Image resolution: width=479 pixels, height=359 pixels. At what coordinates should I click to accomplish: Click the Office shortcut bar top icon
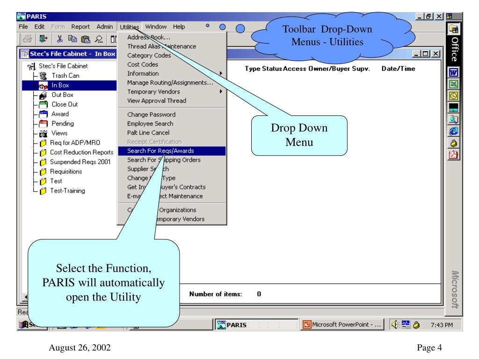coord(454,29)
